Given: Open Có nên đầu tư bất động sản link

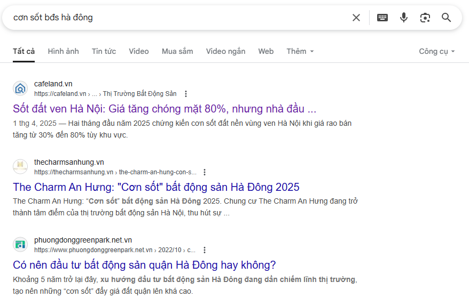Looking at the screenshot, I should 144,265.
